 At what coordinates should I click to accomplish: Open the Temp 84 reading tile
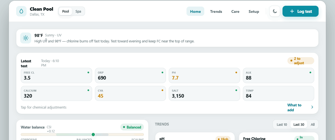[x=278, y=94]
